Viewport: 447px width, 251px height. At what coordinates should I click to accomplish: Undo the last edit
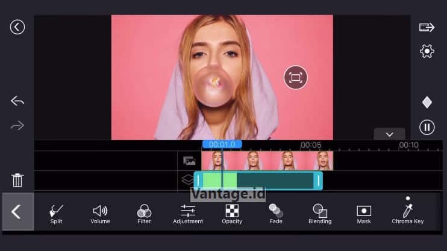[x=17, y=101]
